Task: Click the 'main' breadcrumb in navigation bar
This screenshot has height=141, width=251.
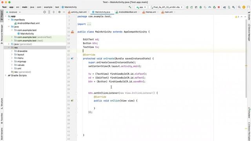Action: 25,7
